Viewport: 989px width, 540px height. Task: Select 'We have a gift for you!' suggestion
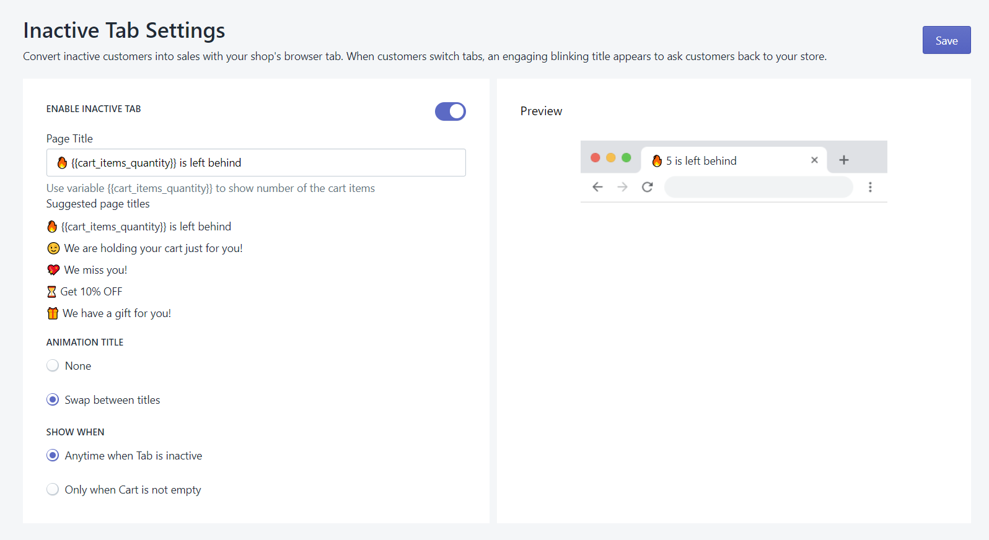pos(116,313)
